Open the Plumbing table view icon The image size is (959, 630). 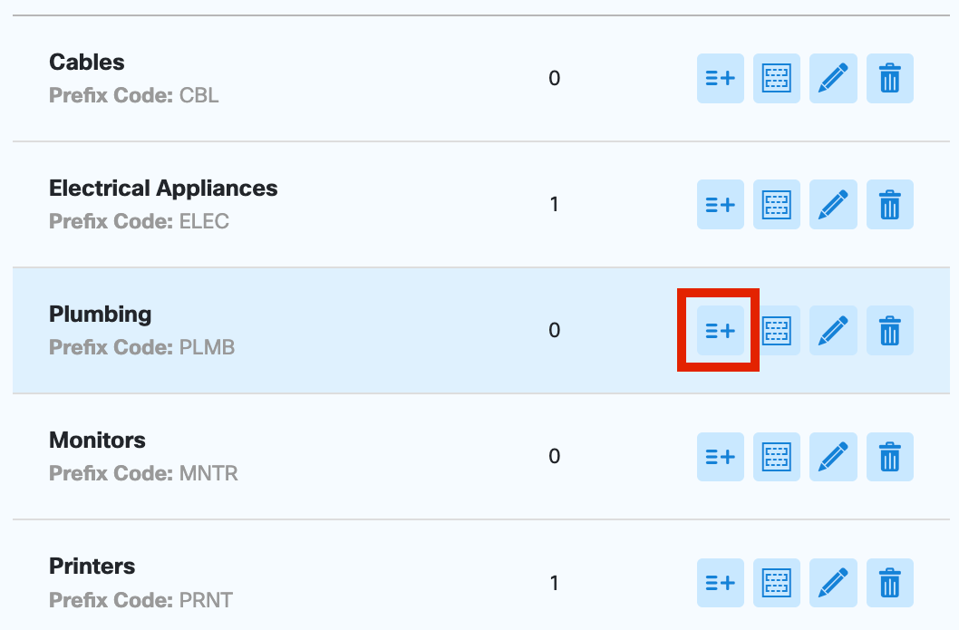777,331
